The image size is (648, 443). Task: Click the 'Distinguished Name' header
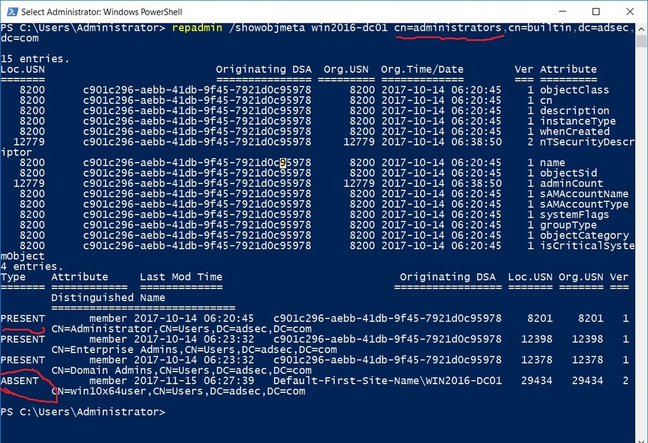click(108, 297)
